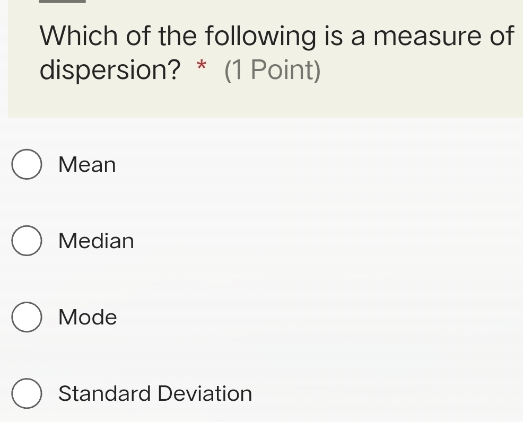The width and height of the screenshot is (523, 422).
Task: Click the number "1" in the point label
Action: (x=238, y=71)
